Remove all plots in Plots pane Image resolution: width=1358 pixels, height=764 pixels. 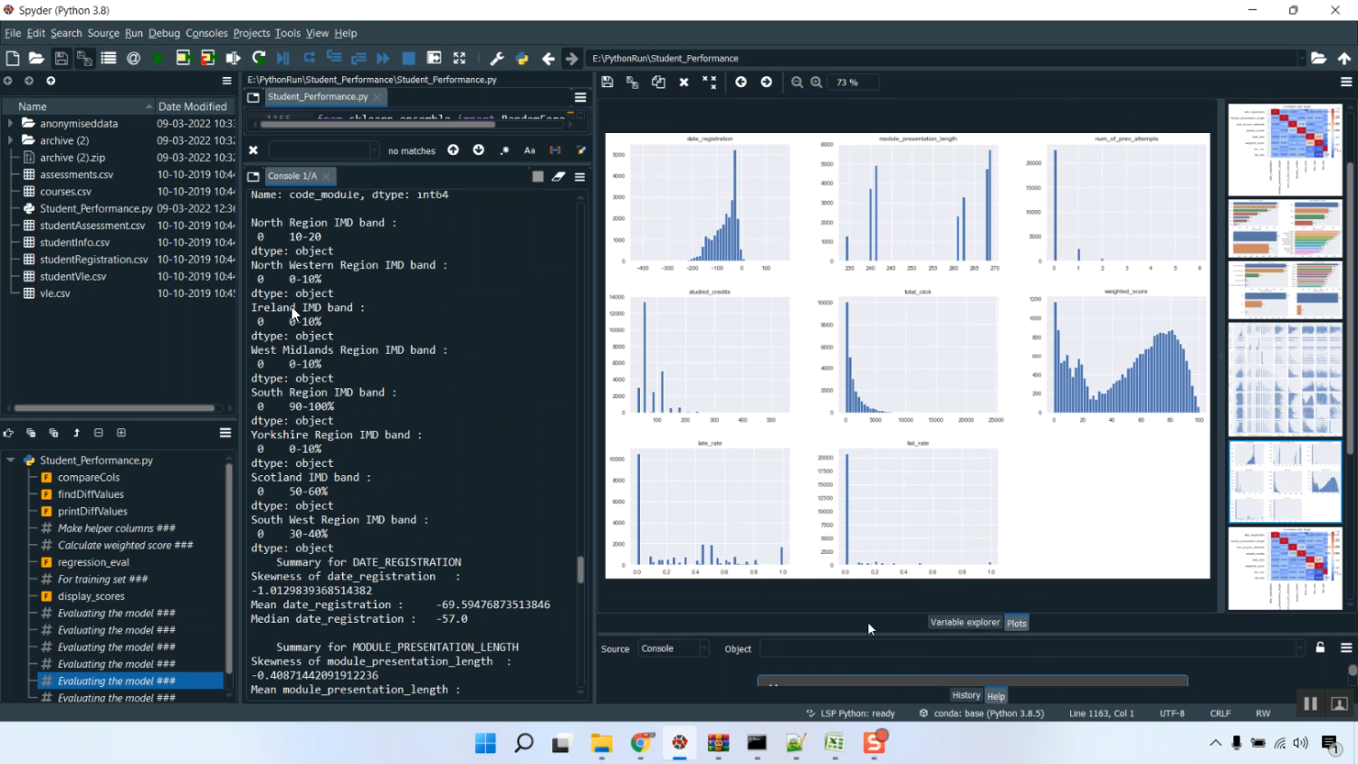pyautogui.click(x=710, y=82)
